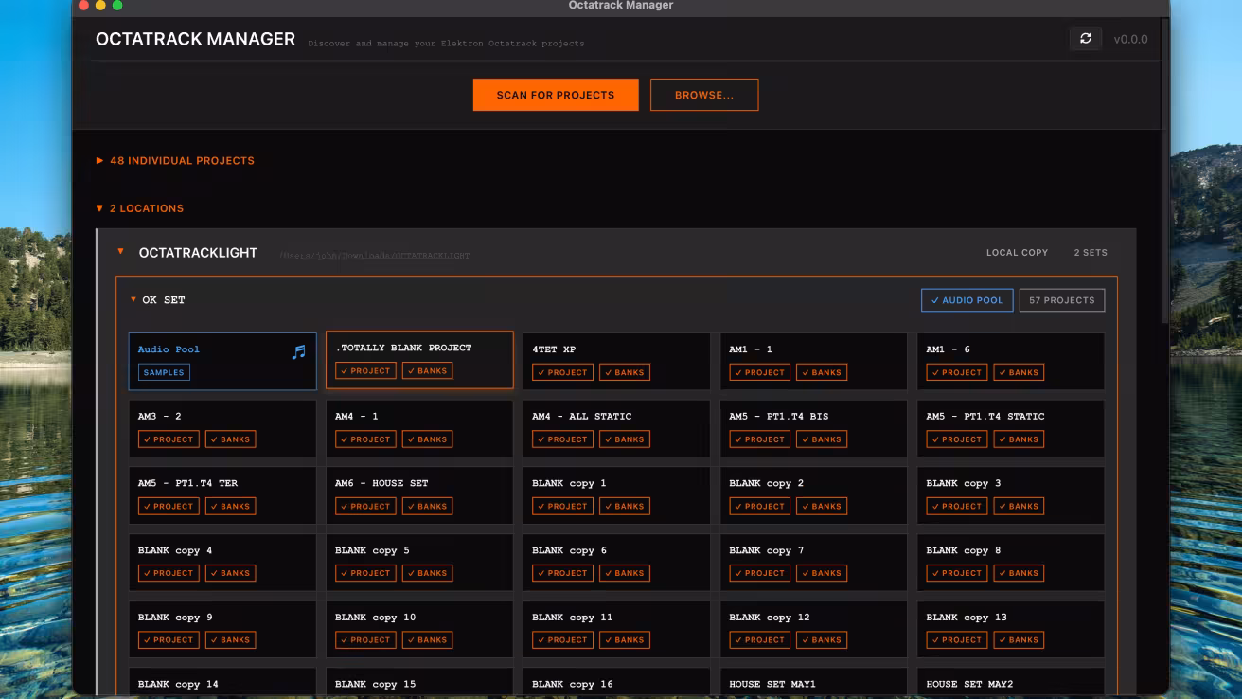Toggle Project badge on 4TET XP

562,373
